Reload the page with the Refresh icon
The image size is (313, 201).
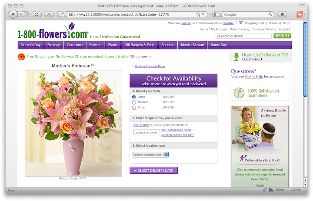(37, 14)
